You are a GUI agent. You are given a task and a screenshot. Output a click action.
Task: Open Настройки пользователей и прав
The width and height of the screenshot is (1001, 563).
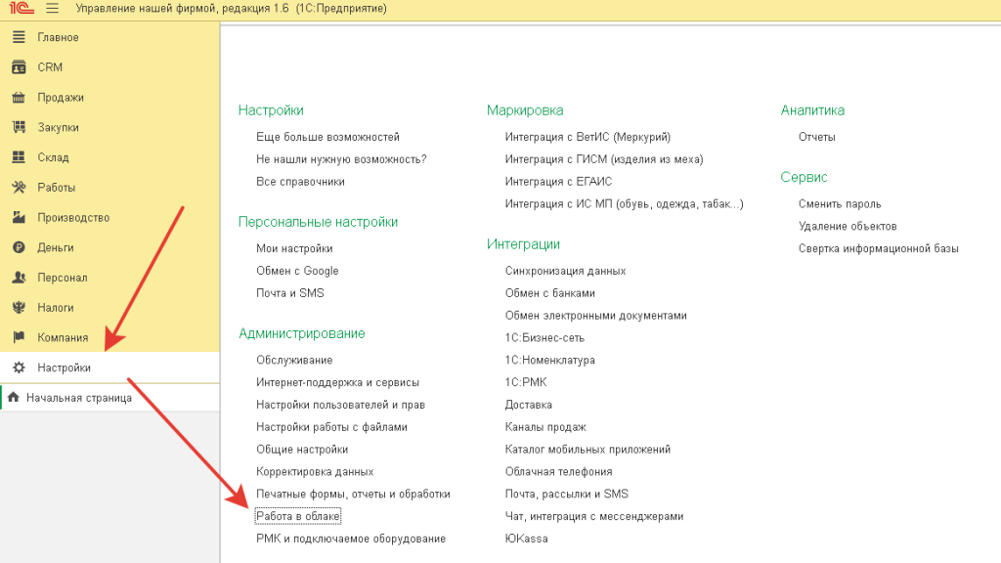(x=340, y=405)
